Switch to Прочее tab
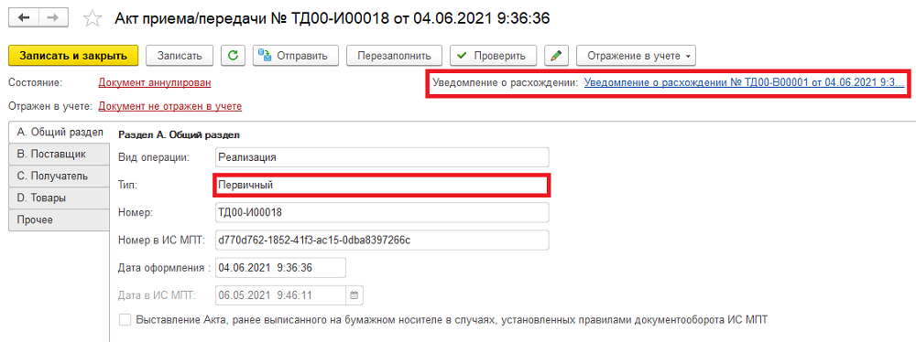 [x=59, y=219]
